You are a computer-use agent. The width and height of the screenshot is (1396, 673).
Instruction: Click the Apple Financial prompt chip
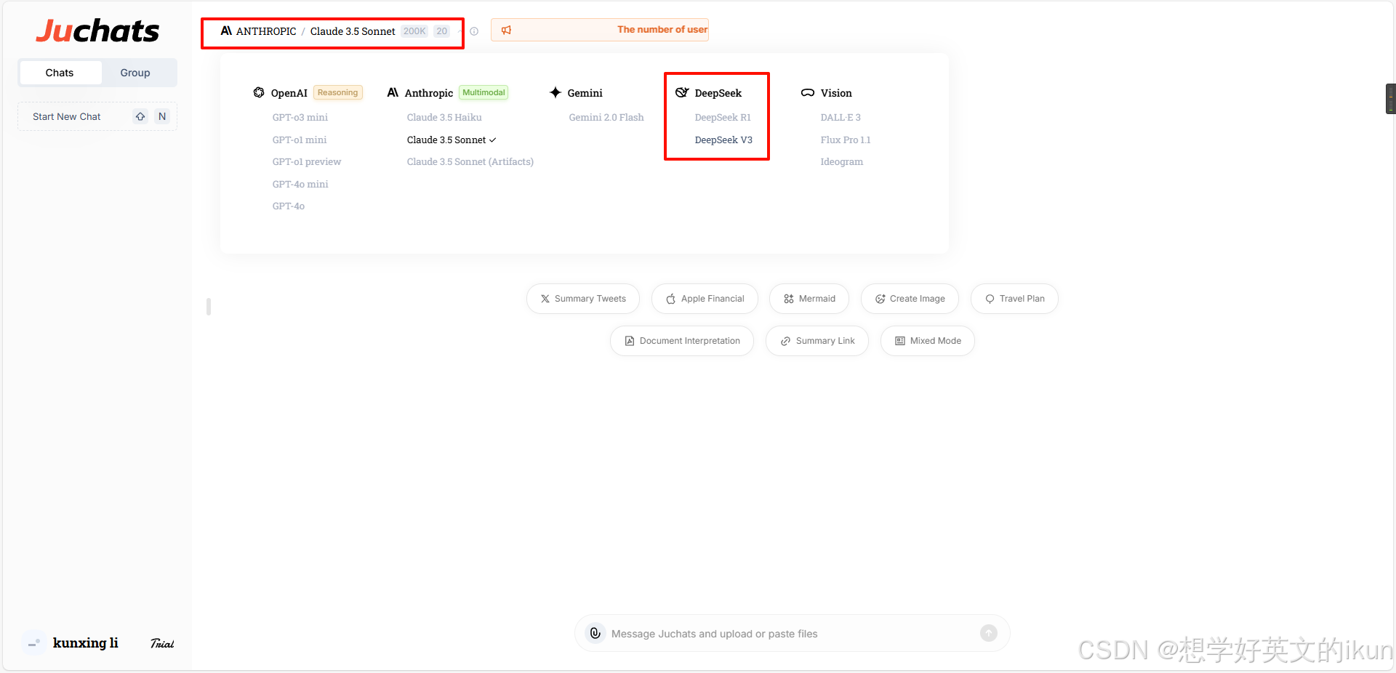705,299
